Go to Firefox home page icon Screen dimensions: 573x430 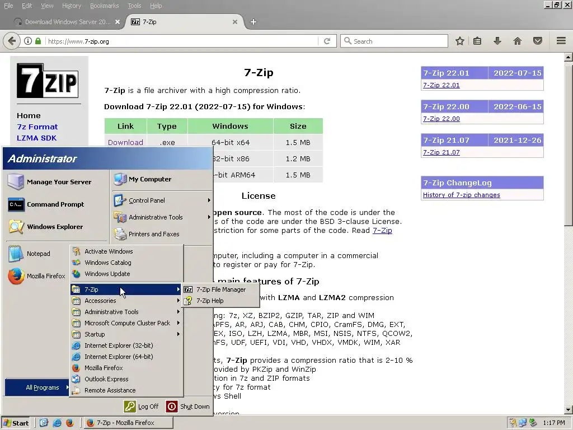click(518, 41)
